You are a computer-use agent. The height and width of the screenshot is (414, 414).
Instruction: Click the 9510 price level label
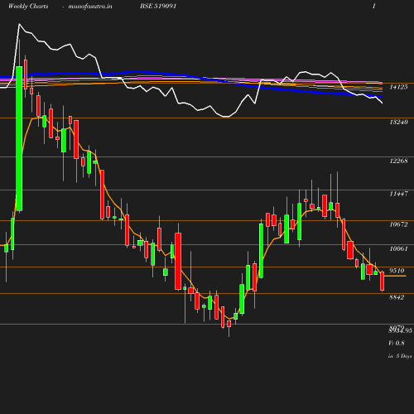(x=397, y=271)
